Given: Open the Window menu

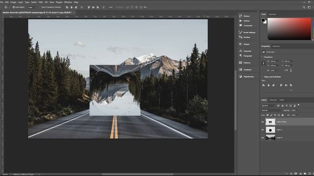Looking at the screenshot, I should 68,2.
